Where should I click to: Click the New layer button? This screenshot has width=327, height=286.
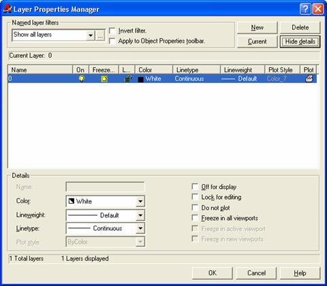[258, 28]
